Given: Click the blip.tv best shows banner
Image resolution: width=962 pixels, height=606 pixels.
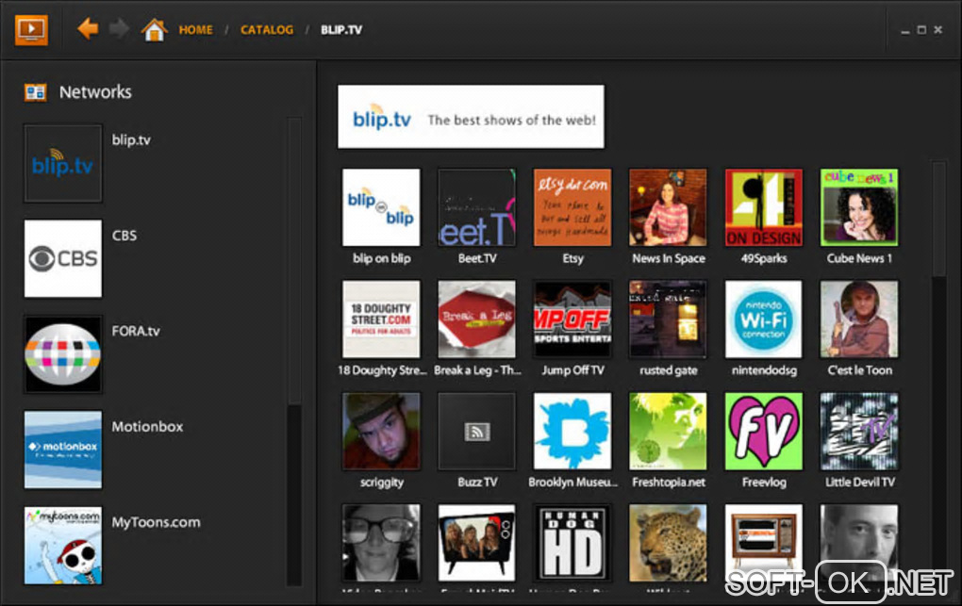Looking at the screenshot, I should point(471,117).
